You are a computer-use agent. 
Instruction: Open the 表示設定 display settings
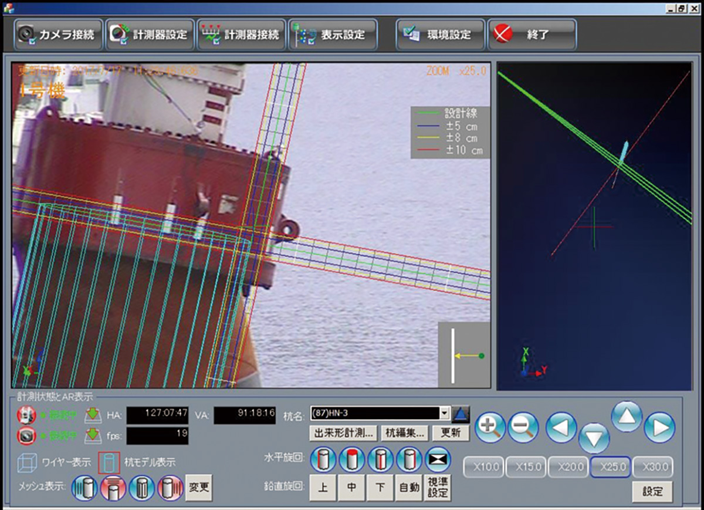(x=332, y=34)
